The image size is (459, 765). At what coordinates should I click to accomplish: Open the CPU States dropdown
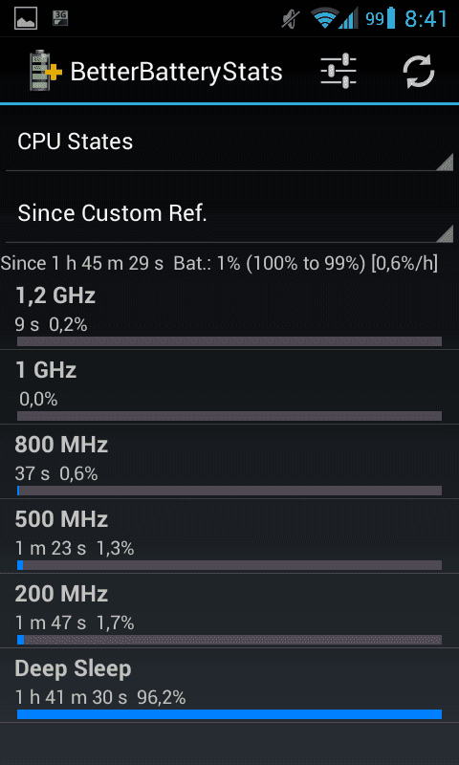coord(229,142)
